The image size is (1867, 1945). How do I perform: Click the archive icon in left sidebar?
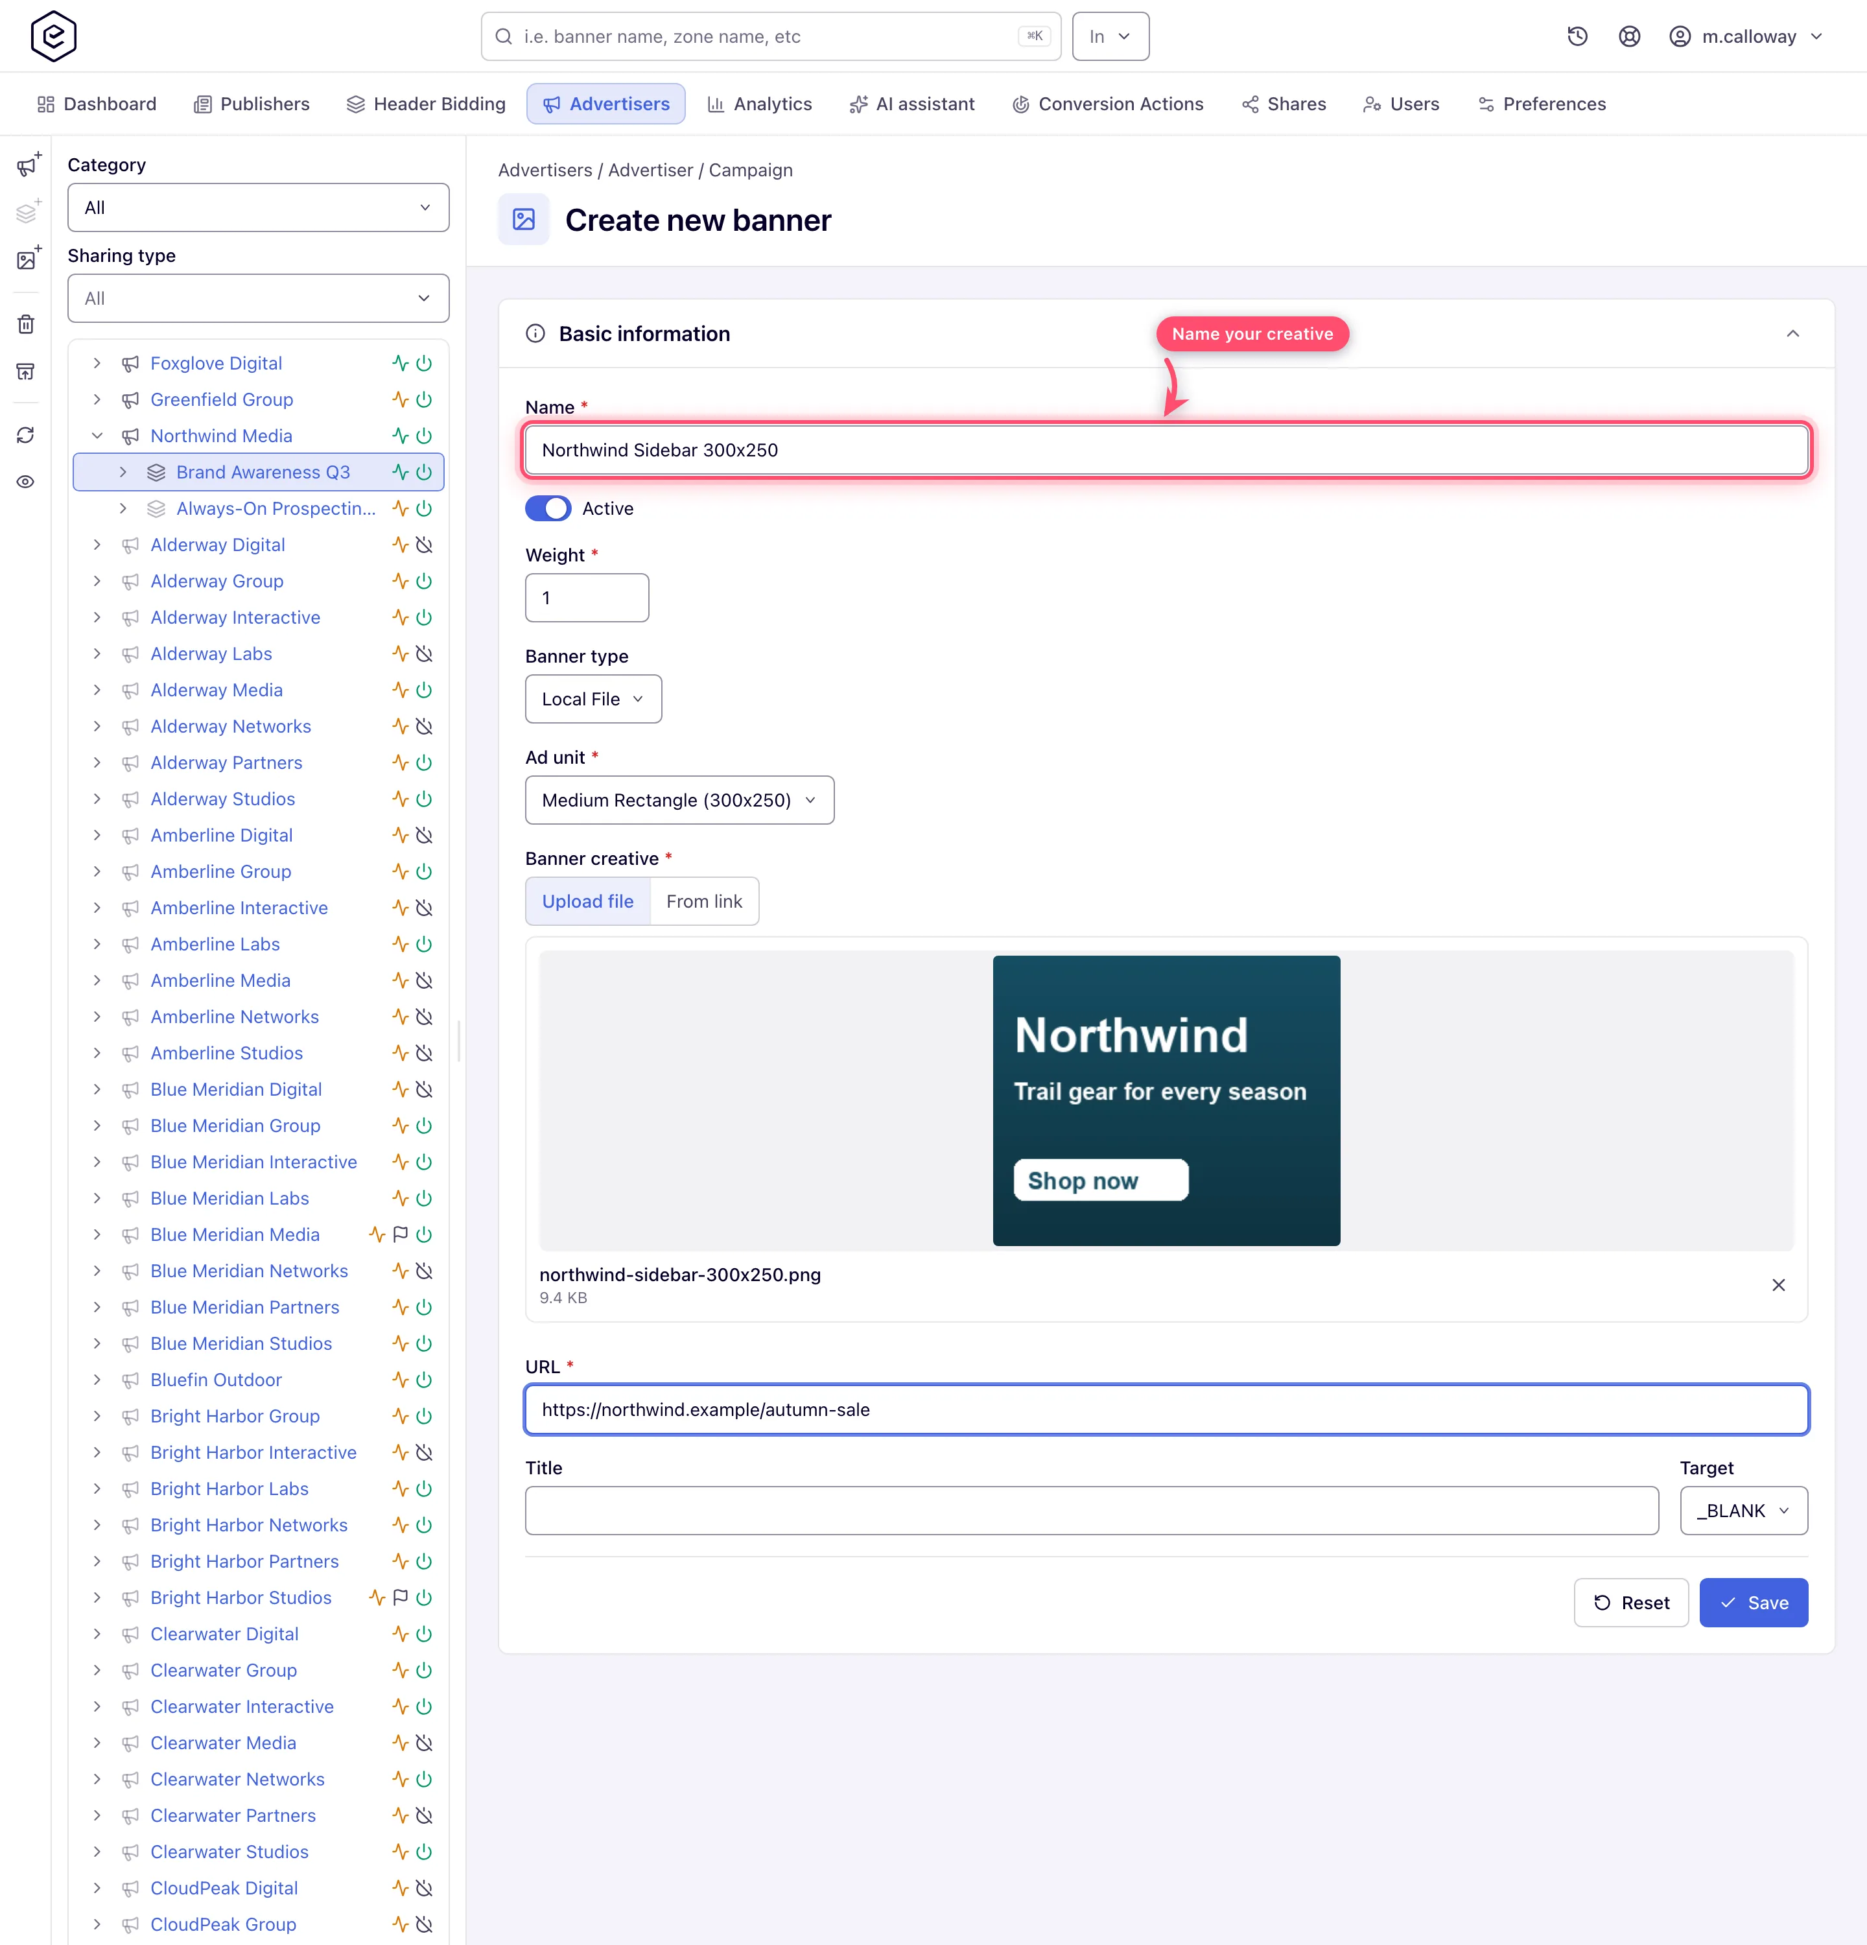pos(26,371)
